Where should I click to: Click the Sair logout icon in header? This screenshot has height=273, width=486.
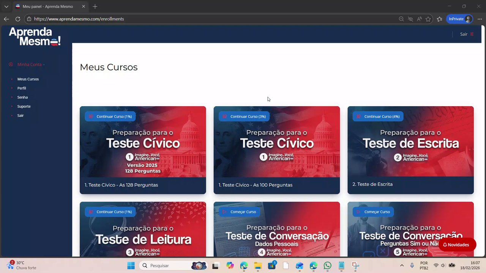[x=472, y=34]
